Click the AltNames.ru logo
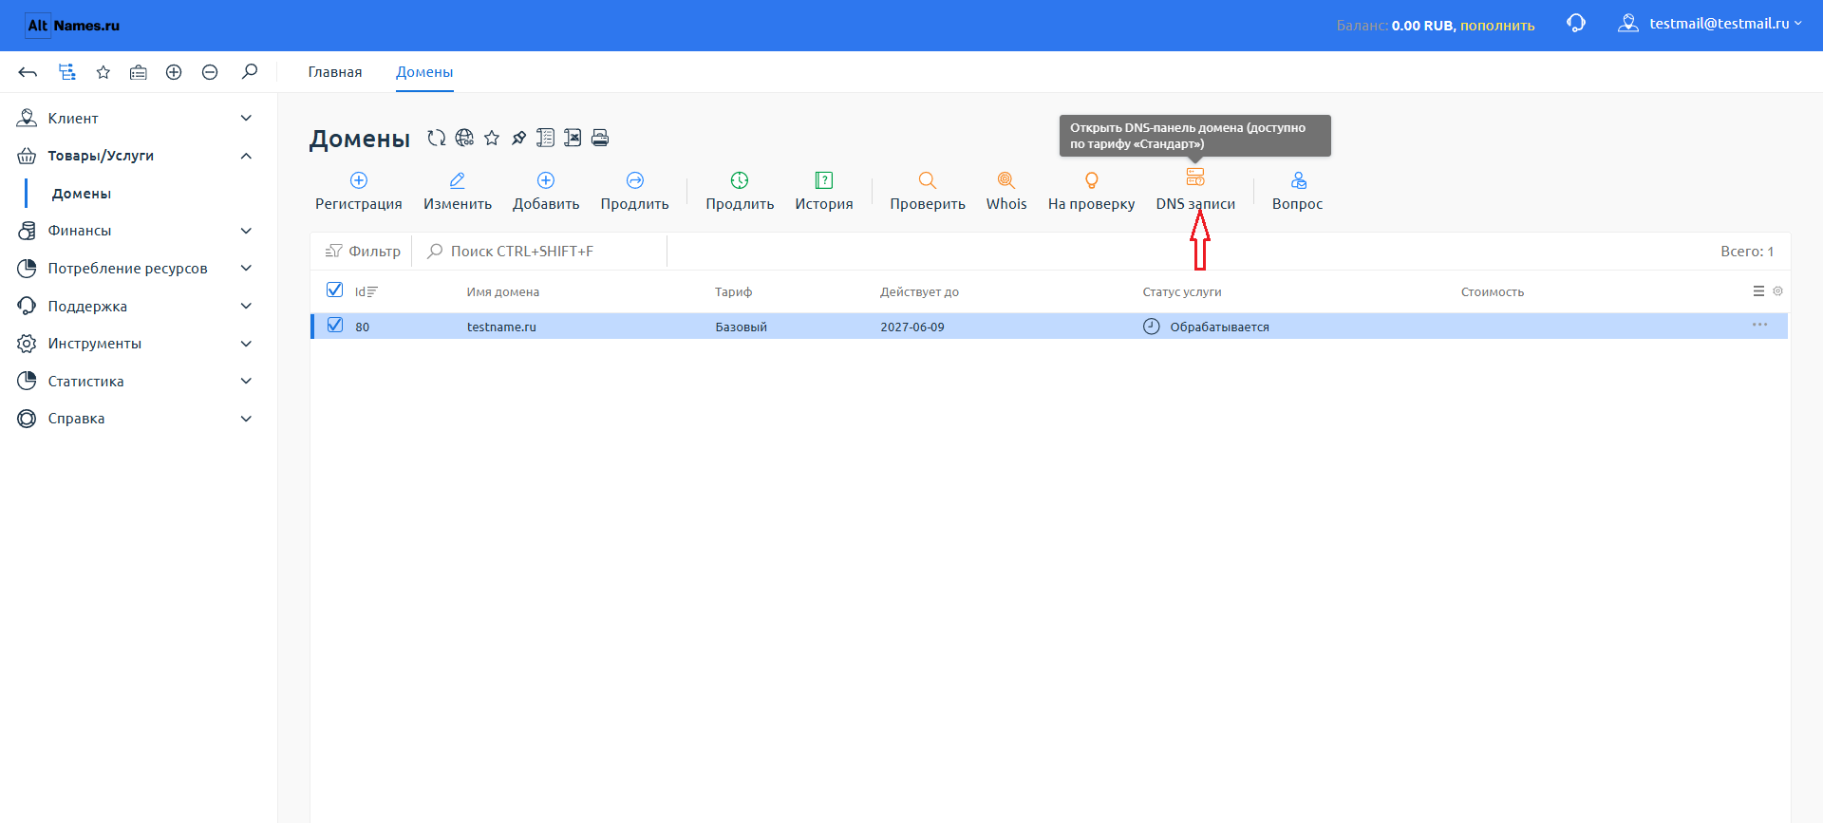1823x823 pixels. (x=73, y=26)
